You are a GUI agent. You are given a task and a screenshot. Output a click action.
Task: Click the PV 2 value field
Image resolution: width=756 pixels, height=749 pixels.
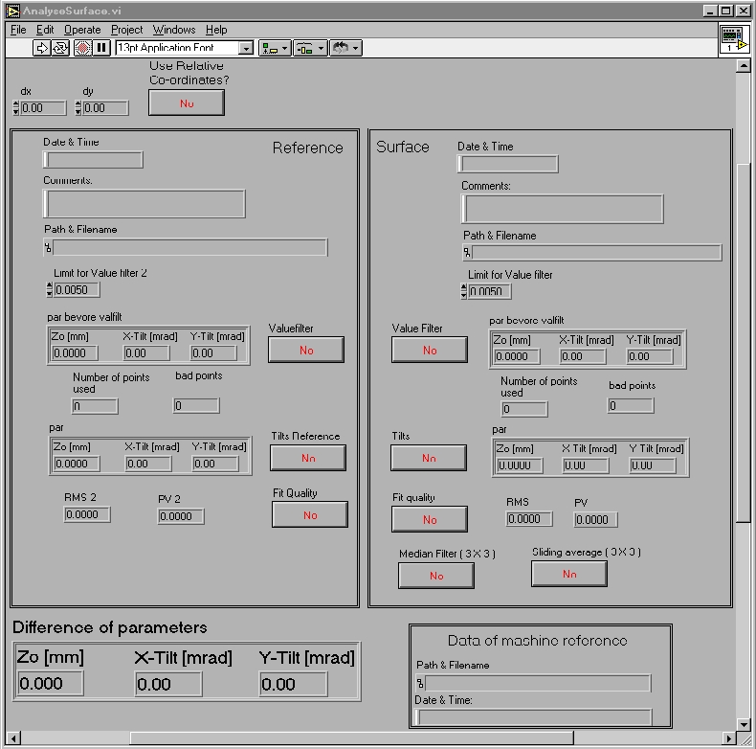(181, 516)
